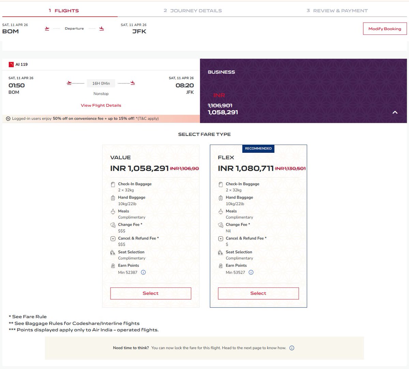Click the Nonstop label
The height and width of the screenshot is (369, 409).
[x=101, y=94]
